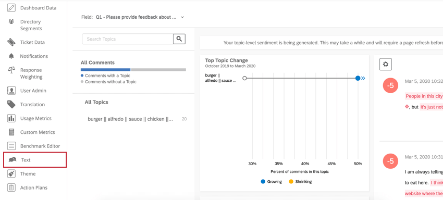This screenshot has width=443, height=200.
Task: Click the magnifier search button for topics
Action: tap(179, 39)
